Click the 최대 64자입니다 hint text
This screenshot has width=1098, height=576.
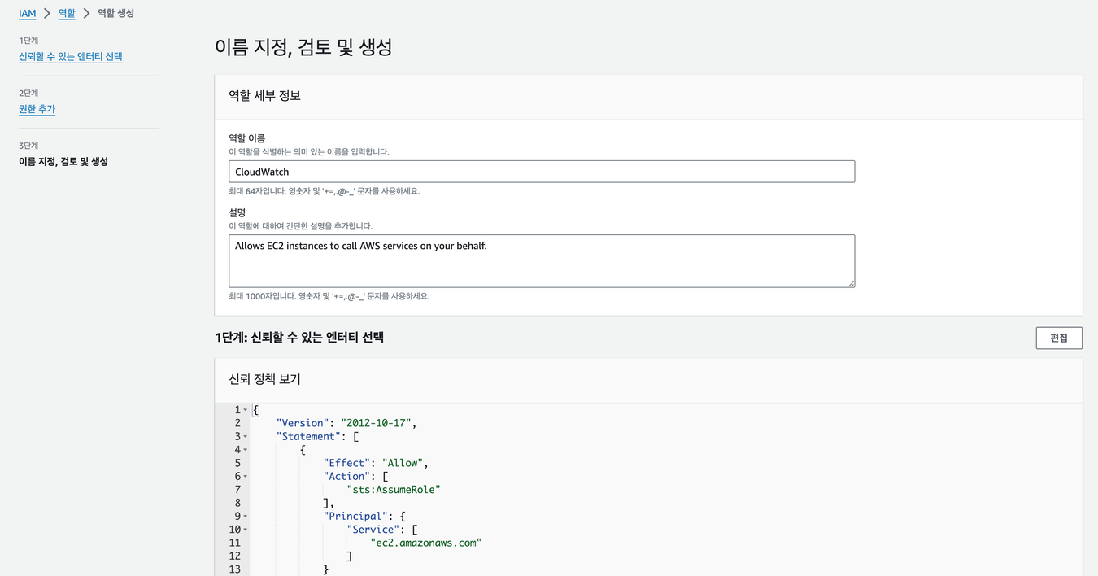tap(324, 191)
